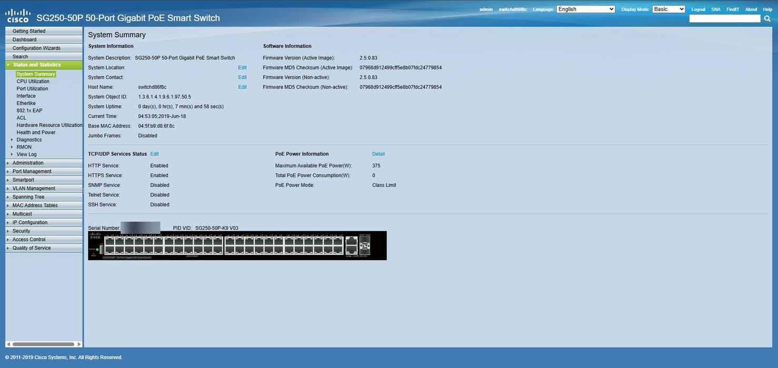778x368 pixels.
Task: Click the header search input field
Action: click(725, 18)
